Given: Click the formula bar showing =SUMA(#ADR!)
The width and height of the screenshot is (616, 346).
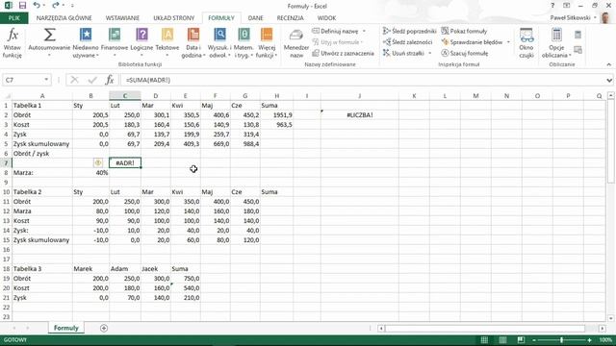Looking at the screenshot, I should [x=363, y=80].
